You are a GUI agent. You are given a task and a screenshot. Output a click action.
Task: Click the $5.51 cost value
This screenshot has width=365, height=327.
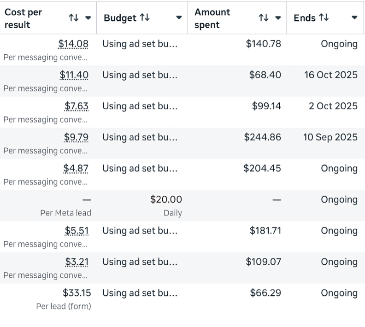pos(77,231)
